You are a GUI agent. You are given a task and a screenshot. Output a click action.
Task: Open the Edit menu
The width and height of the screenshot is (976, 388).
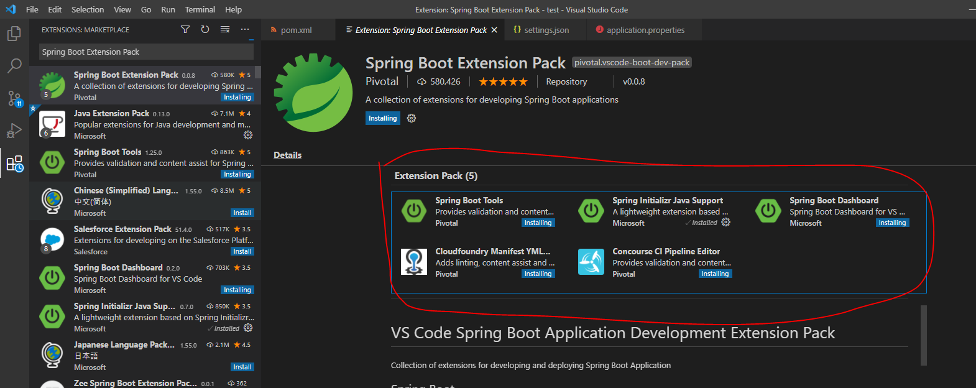click(x=55, y=9)
